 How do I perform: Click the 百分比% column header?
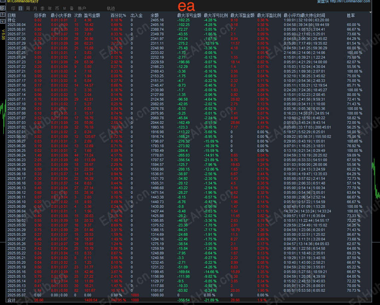[x=118, y=15]
